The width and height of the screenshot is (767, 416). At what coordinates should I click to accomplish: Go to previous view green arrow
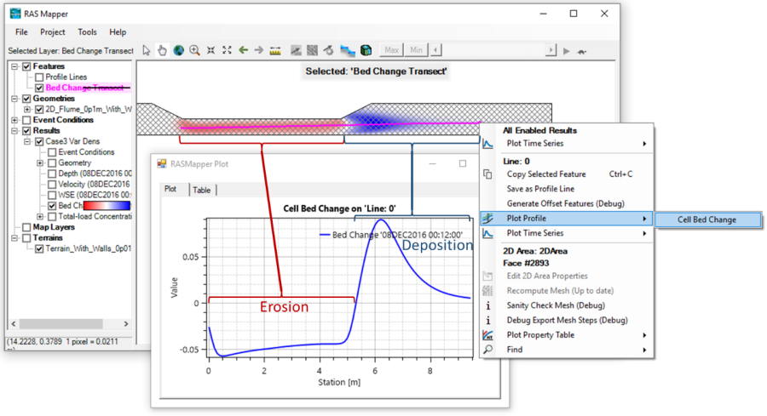[243, 50]
